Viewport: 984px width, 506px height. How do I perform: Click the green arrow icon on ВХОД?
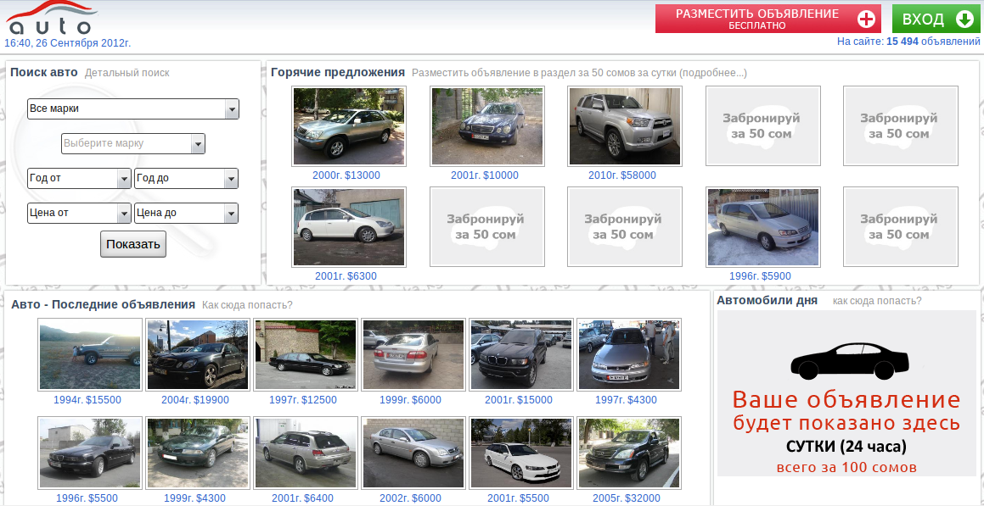[964, 19]
